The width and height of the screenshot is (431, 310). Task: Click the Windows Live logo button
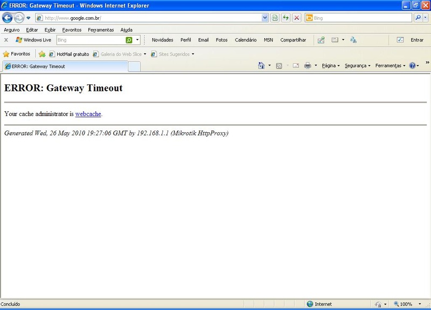tap(33, 40)
